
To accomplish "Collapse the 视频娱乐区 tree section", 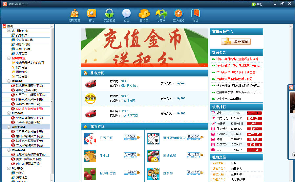I will (9, 58).
